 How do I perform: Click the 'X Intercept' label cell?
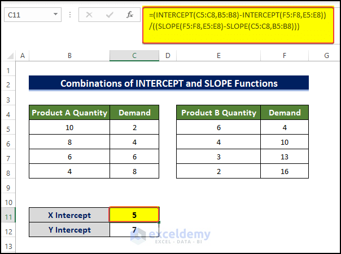(69, 215)
